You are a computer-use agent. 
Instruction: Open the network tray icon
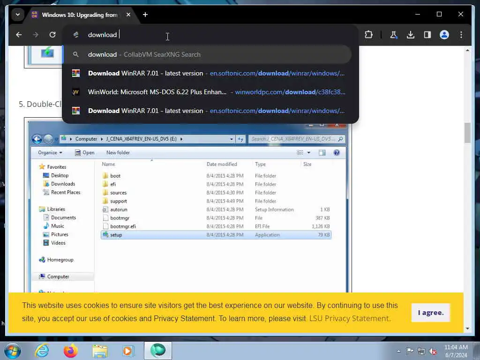pyautogui.click(x=421, y=352)
